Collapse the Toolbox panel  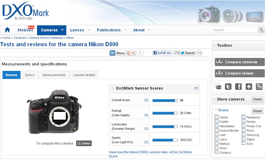214,45
